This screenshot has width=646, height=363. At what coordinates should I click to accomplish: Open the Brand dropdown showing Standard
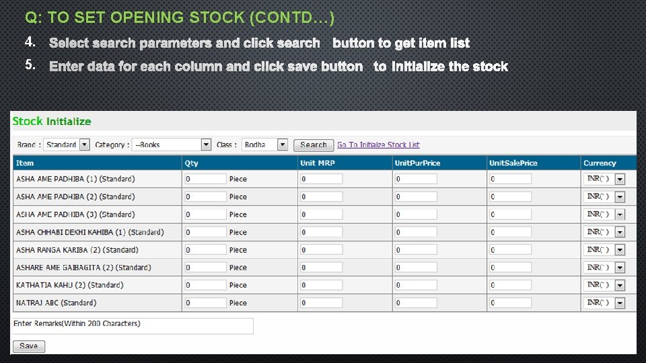[67, 145]
